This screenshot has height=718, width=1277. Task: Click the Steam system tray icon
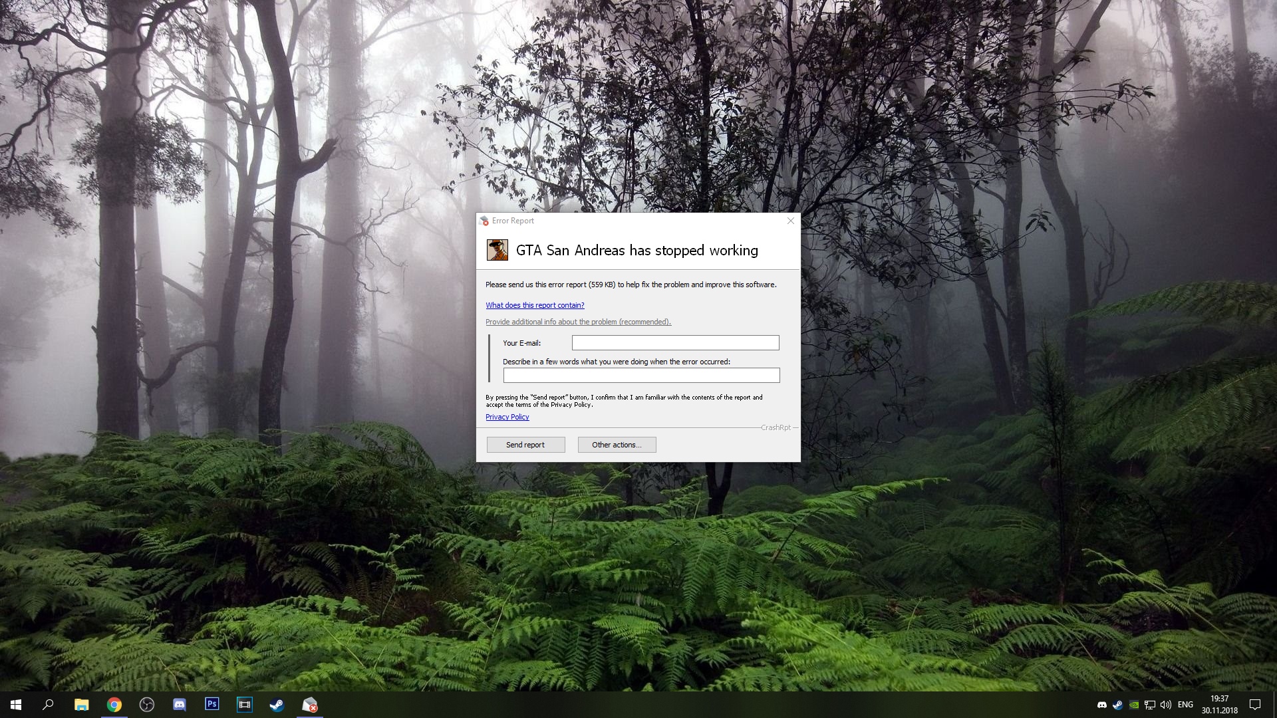(1117, 705)
